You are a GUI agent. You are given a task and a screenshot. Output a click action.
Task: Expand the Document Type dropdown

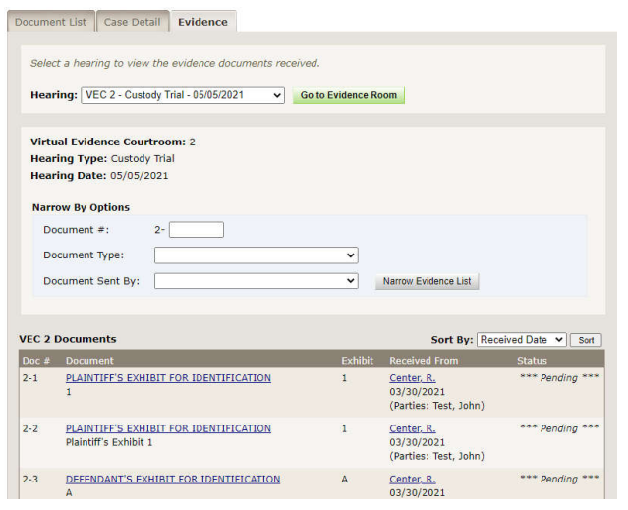click(x=256, y=255)
